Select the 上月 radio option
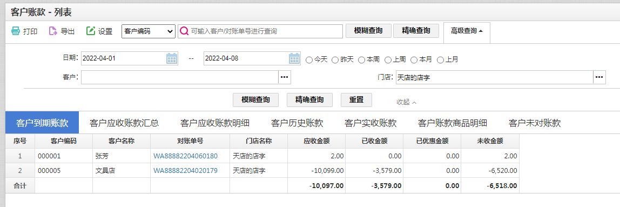The height and width of the screenshot is (207, 620). pyautogui.click(x=440, y=60)
